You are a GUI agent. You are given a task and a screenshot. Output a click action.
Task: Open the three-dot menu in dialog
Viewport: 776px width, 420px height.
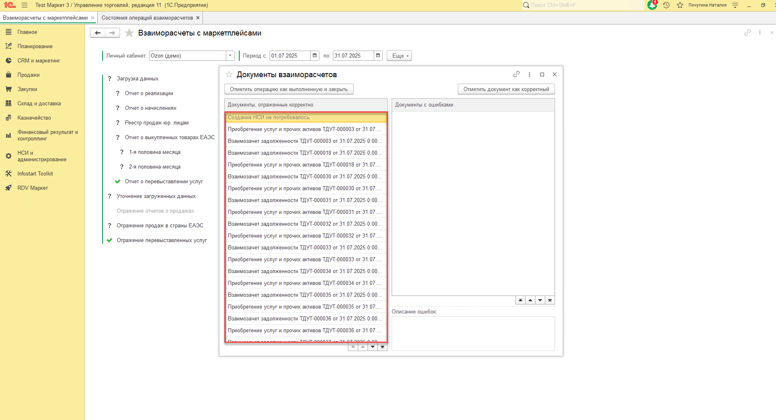point(529,74)
